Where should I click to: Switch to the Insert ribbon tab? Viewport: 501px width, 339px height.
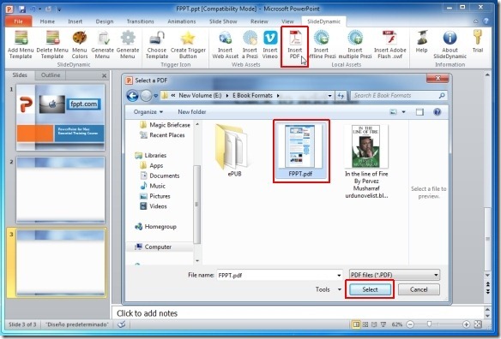tap(75, 21)
